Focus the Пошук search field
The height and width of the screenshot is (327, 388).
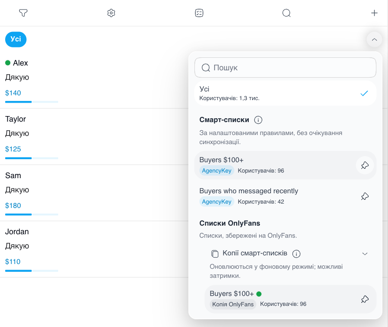tap(285, 68)
